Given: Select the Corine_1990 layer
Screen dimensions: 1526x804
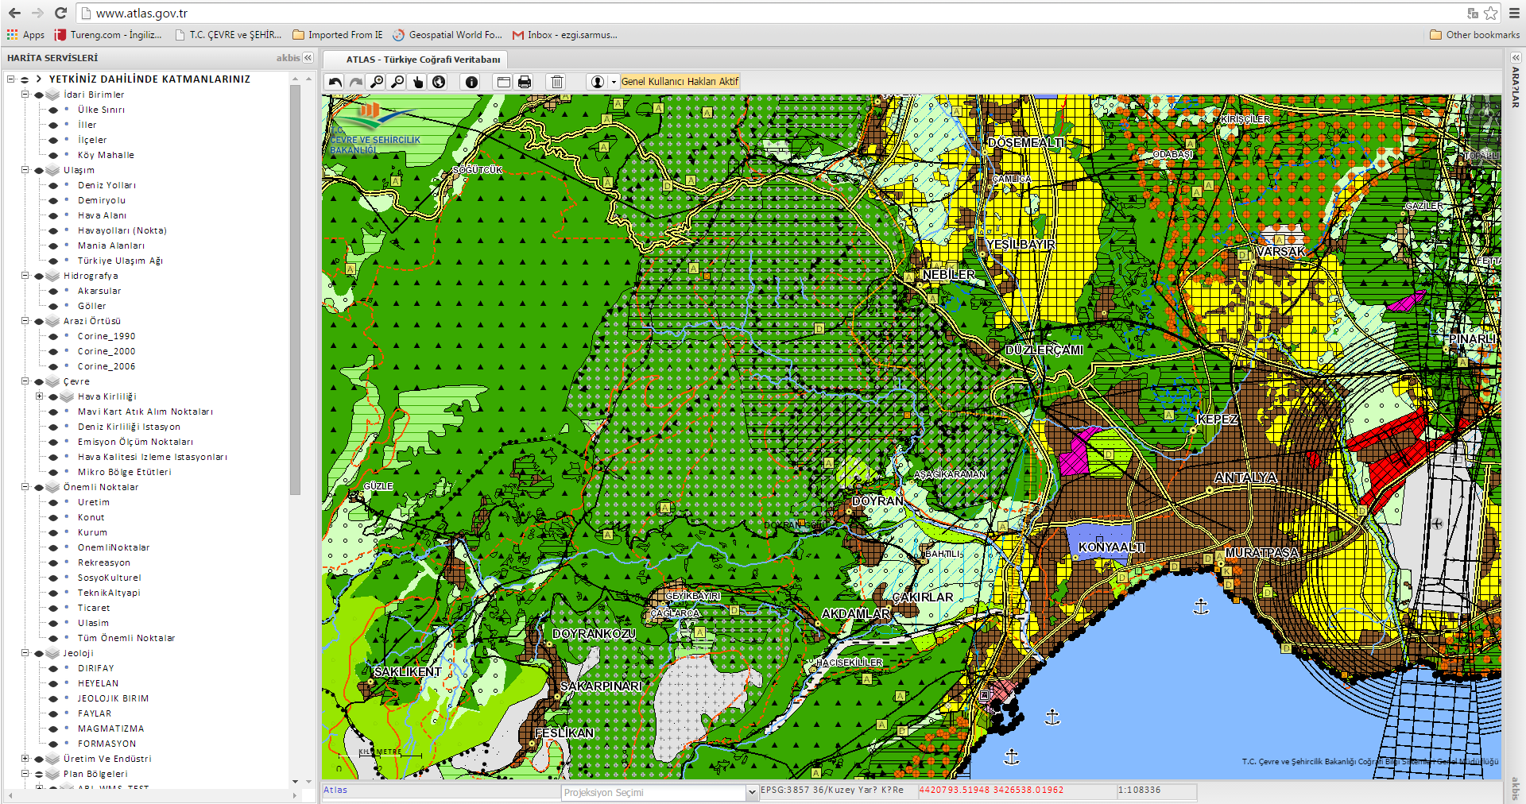Looking at the screenshot, I should (x=107, y=336).
